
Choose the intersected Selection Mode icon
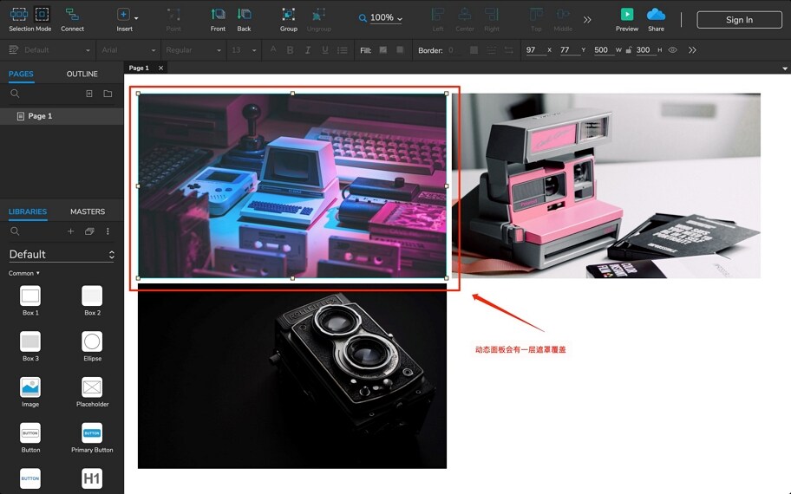[19, 14]
